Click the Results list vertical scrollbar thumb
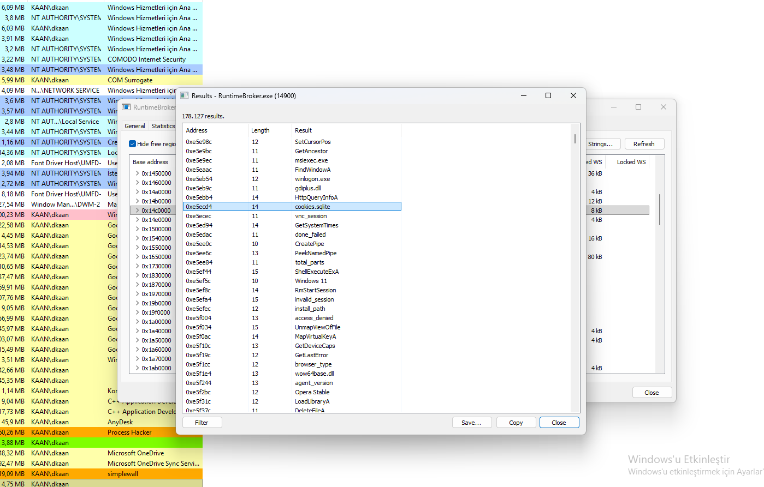This screenshot has width=764, height=487. pos(575,139)
